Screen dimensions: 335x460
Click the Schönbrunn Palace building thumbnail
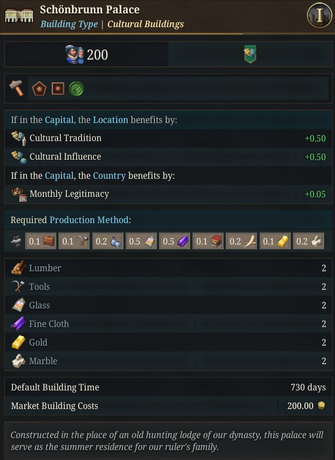[19, 16]
